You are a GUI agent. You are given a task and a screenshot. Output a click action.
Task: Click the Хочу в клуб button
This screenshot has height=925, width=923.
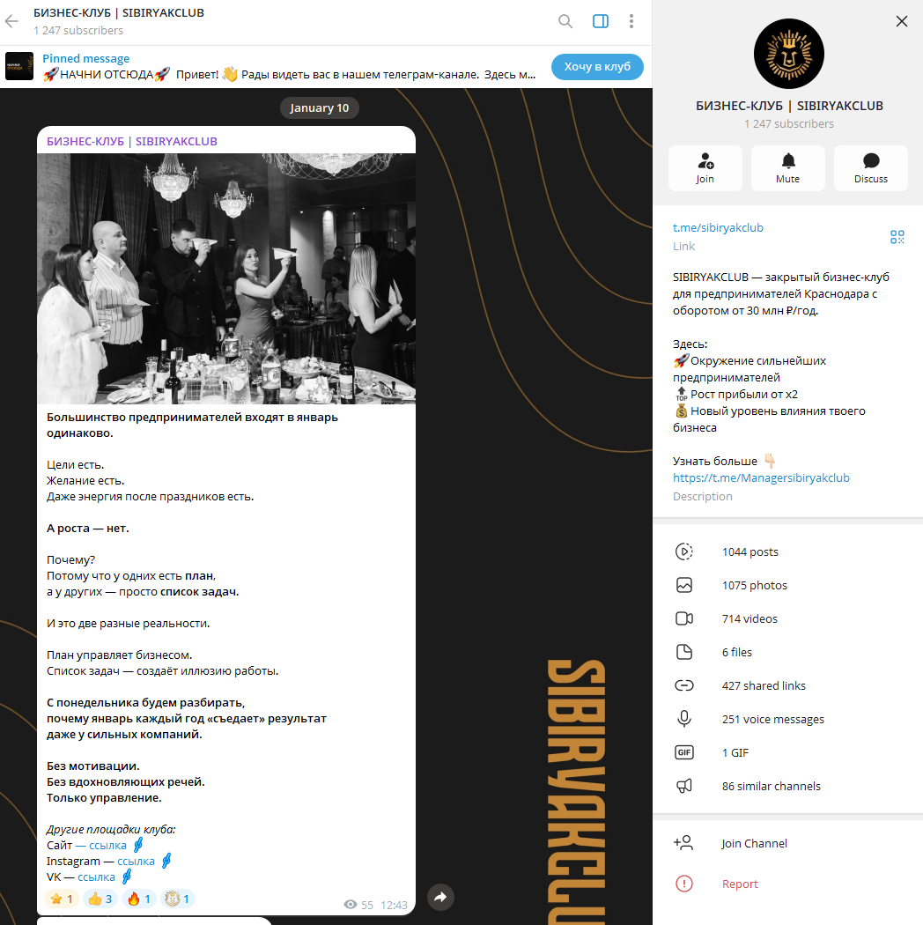click(597, 67)
